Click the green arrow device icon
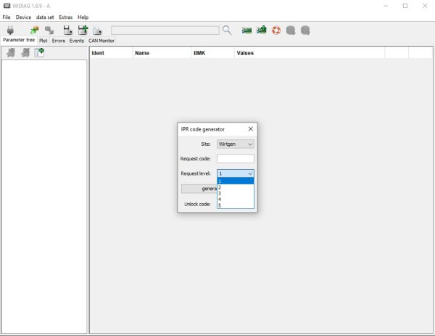435x336 pixels. tap(34, 30)
